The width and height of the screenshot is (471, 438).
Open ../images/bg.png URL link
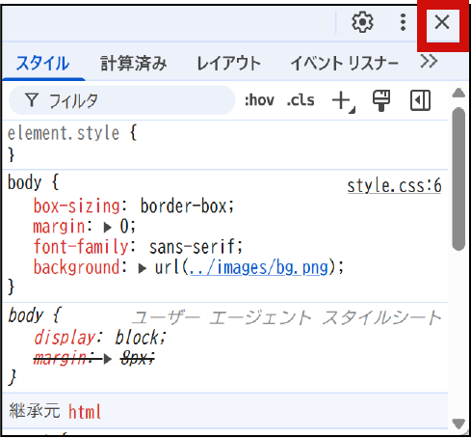click(259, 267)
